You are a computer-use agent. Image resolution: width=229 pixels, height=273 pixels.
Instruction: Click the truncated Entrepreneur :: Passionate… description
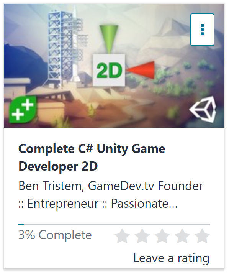[x=98, y=203]
